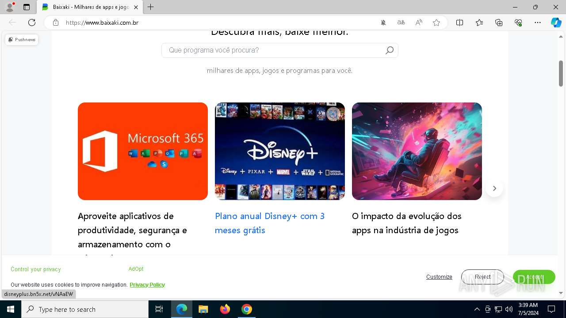566x318 pixels.
Task: Open Settings and more ellipsis menu
Action: pyautogui.click(x=538, y=23)
